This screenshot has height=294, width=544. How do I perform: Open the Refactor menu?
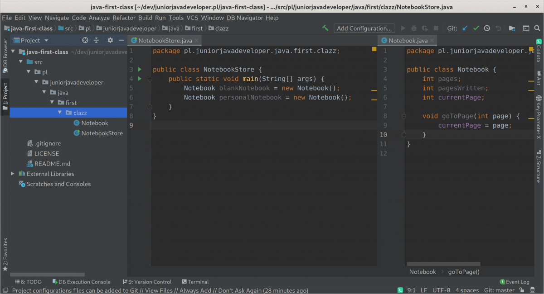[x=124, y=18]
